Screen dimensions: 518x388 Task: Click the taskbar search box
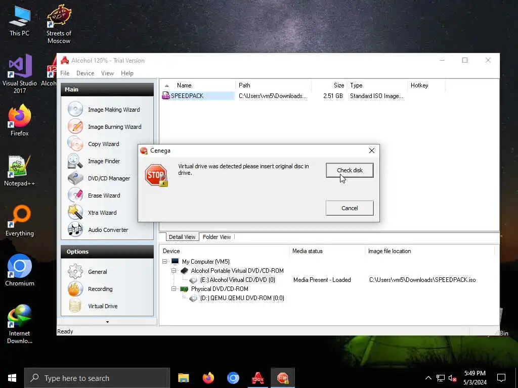click(97, 378)
